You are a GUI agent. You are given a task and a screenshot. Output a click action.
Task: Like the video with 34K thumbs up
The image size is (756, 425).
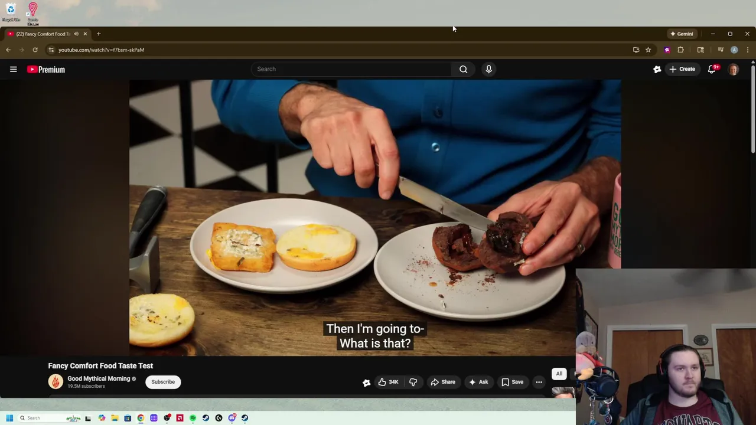click(388, 382)
